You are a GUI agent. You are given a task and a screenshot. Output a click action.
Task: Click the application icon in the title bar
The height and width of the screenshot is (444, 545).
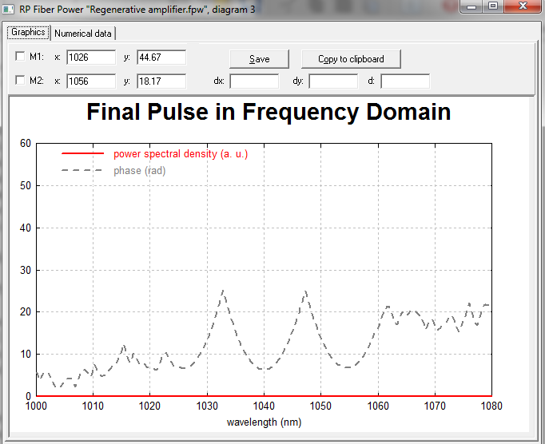[x=8, y=9]
